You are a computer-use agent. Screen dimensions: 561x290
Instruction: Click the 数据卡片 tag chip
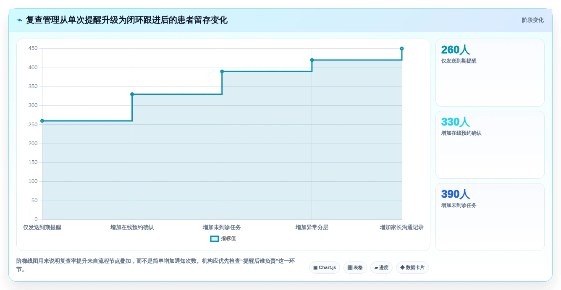tap(412, 268)
